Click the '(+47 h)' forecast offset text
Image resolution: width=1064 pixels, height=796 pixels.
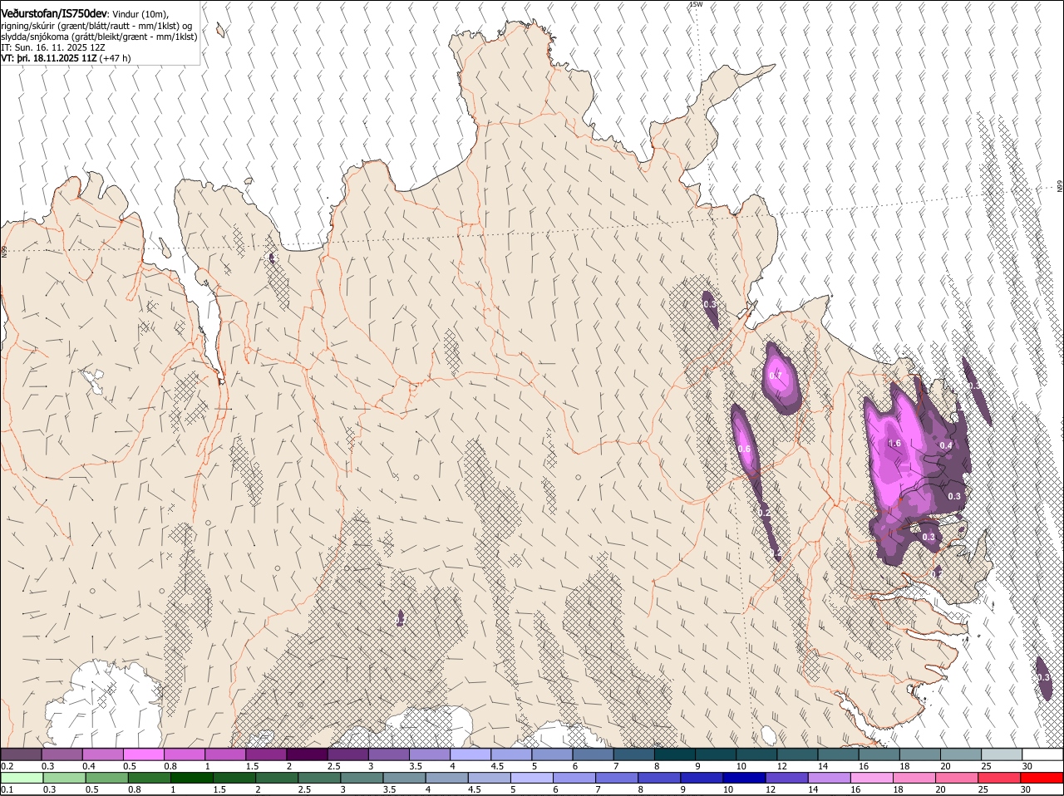point(115,58)
